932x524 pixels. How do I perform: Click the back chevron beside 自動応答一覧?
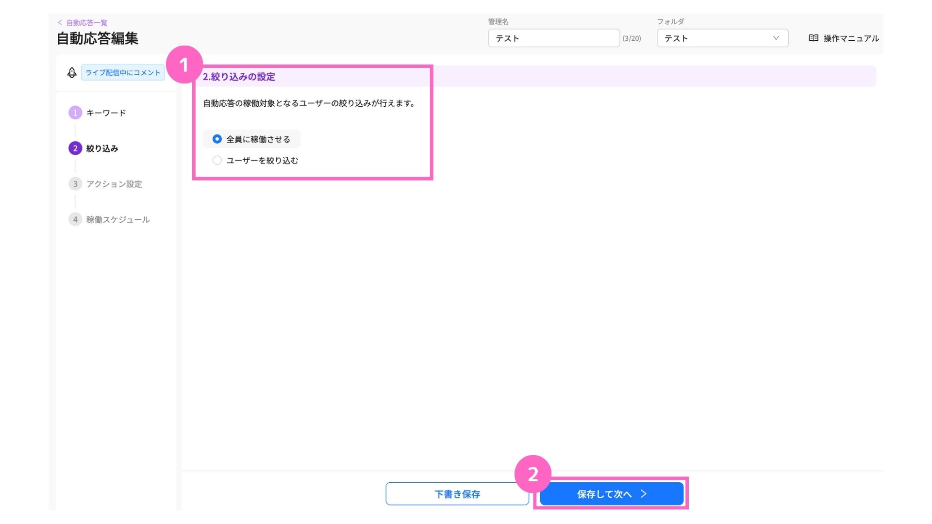tap(60, 22)
